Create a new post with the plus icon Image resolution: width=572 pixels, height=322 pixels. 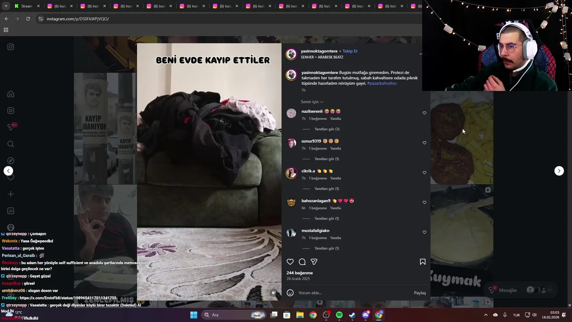pyautogui.click(x=11, y=194)
